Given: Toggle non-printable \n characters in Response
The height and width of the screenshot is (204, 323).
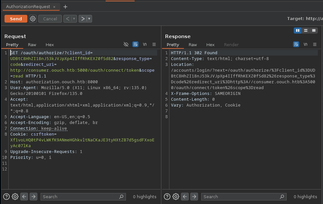Looking at the screenshot, I should point(305,44).
